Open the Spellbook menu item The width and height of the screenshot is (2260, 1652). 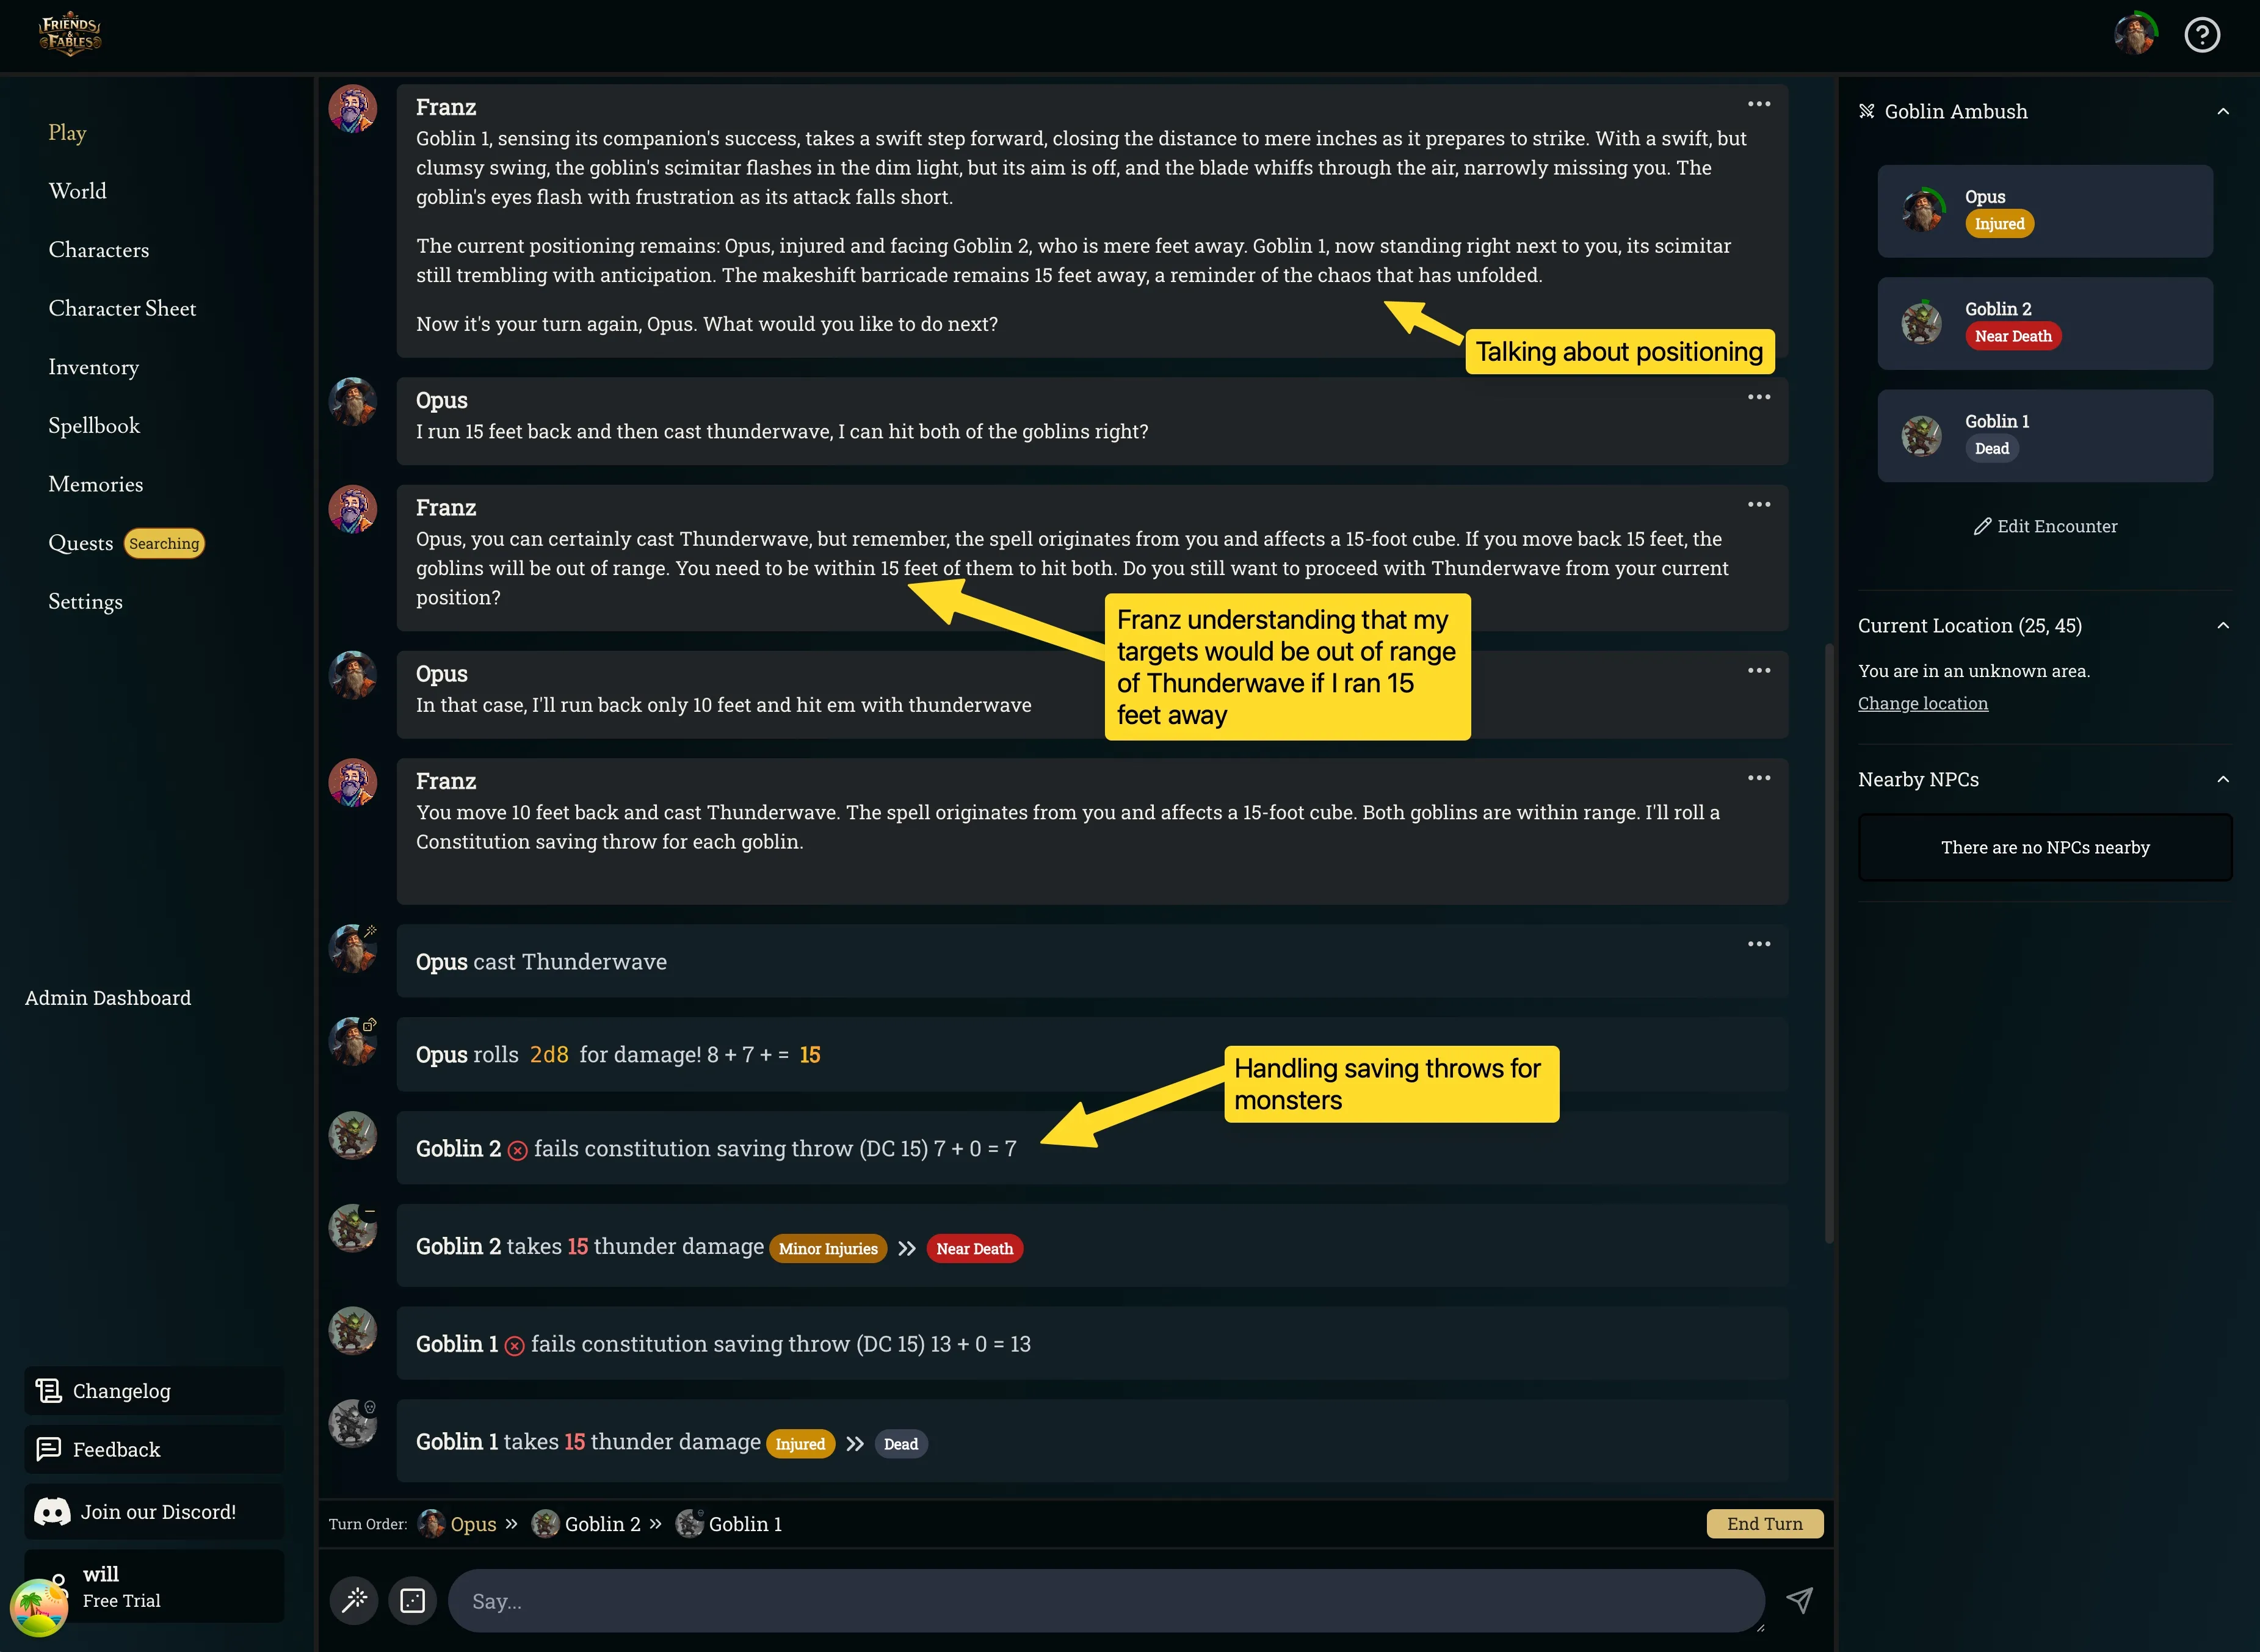pyautogui.click(x=94, y=425)
